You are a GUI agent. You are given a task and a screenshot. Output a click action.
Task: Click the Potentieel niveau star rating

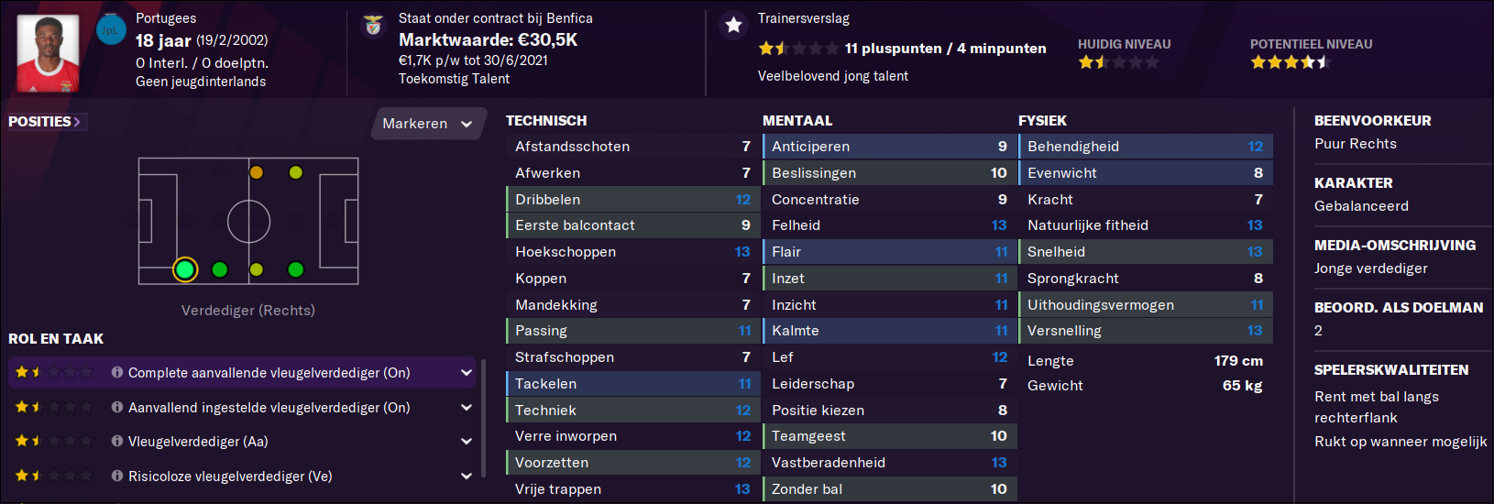[x=1290, y=62]
